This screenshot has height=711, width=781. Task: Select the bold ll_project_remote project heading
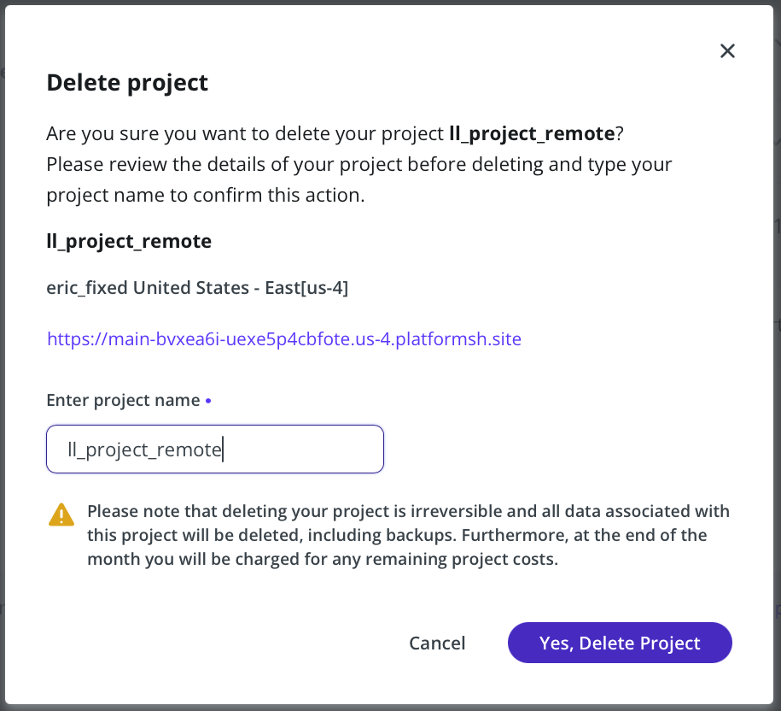pyautogui.click(x=128, y=241)
